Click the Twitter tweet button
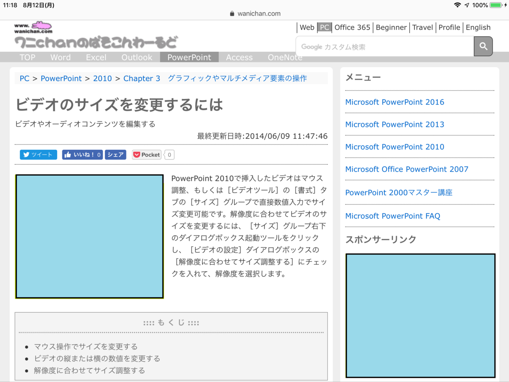 coord(38,155)
